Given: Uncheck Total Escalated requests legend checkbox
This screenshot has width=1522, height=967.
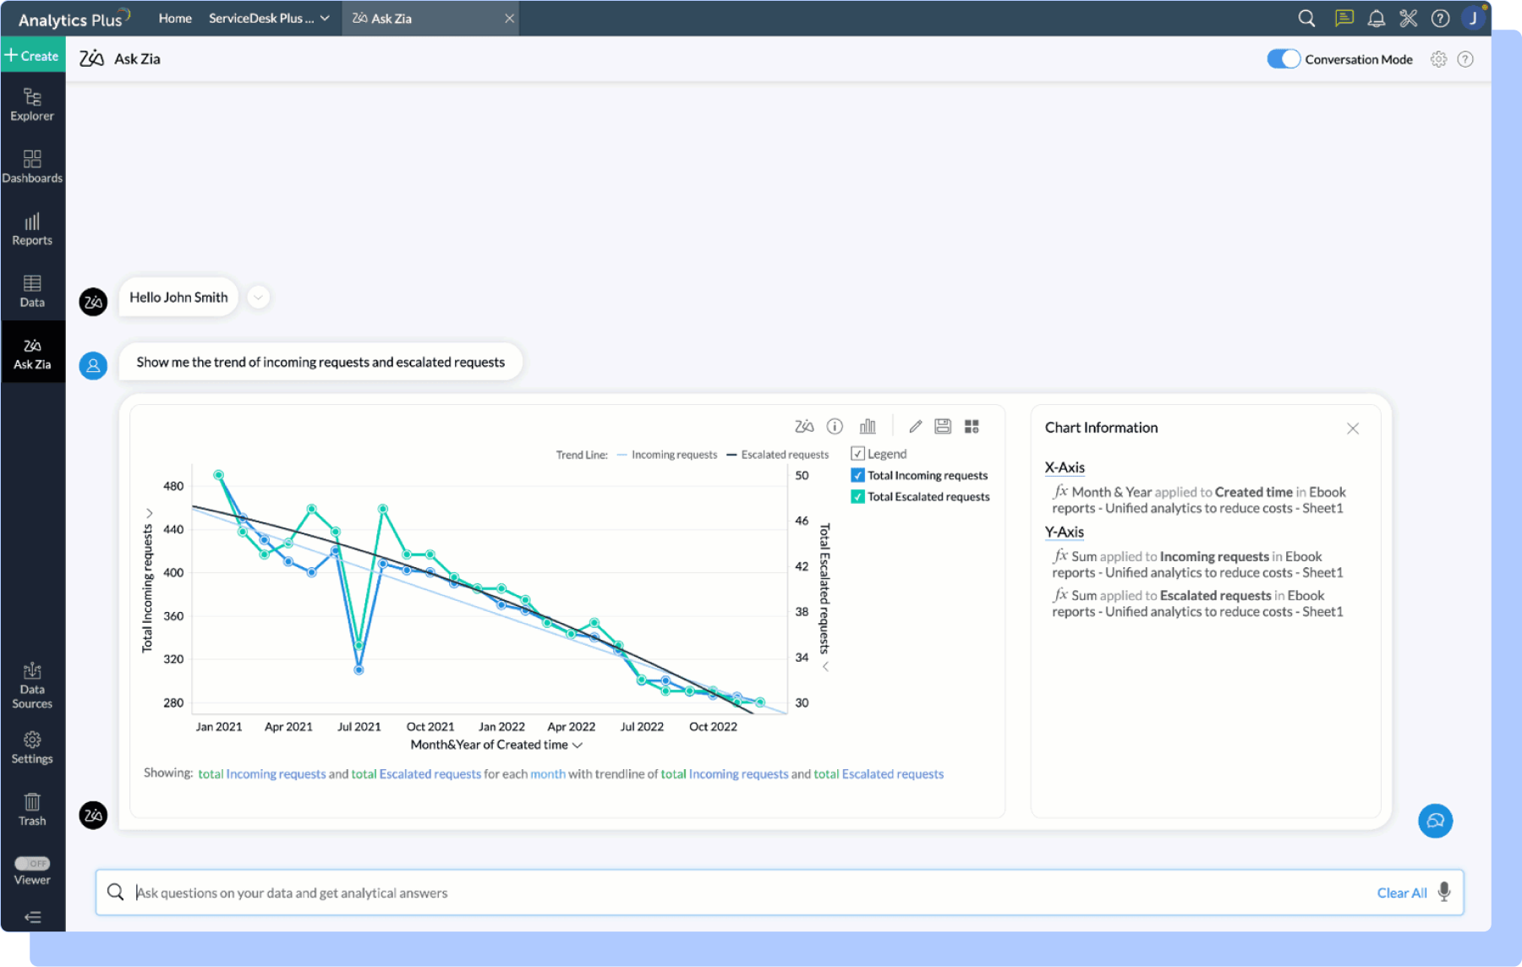Looking at the screenshot, I should click(857, 497).
